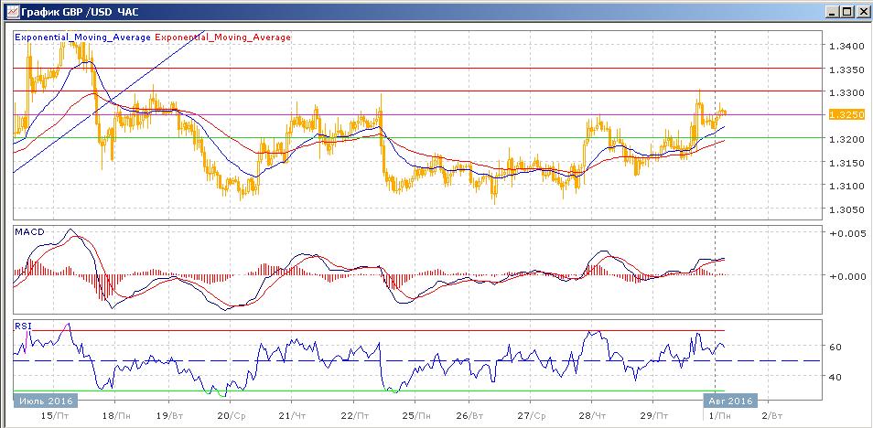Click the Июль 2016 month marker

tap(46, 400)
